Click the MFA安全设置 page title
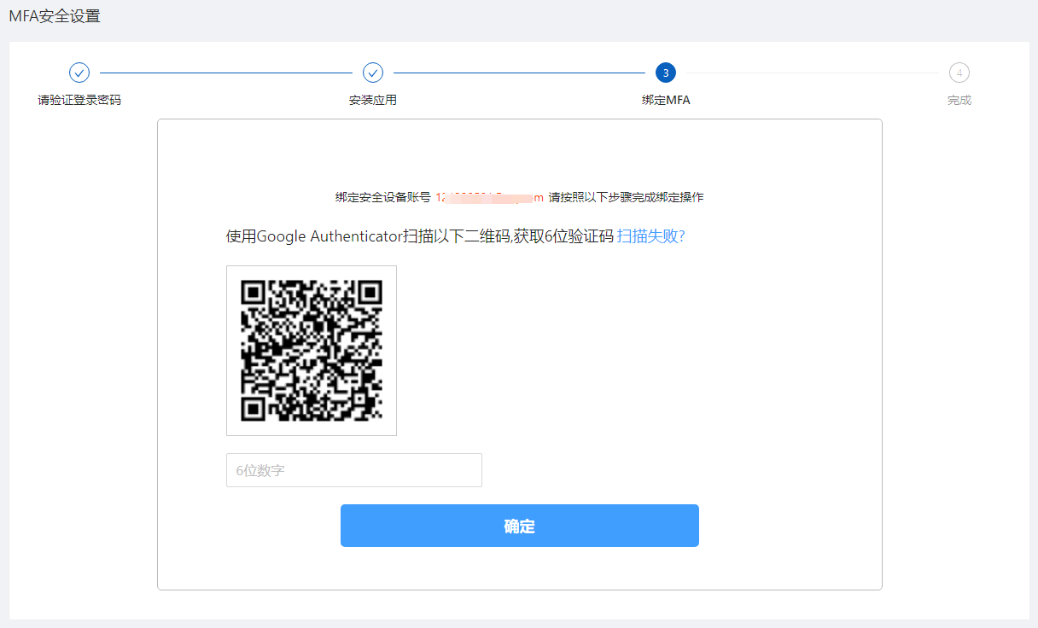Viewport: 1038px width, 628px height. pos(55,16)
